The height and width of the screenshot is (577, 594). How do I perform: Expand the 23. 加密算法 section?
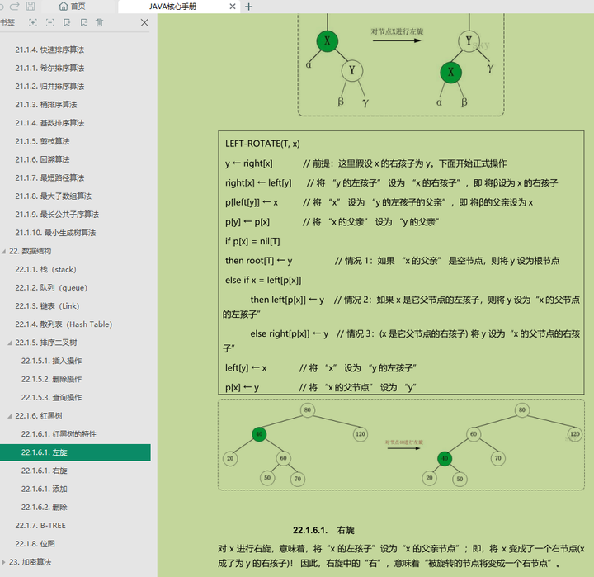(4, 562)
